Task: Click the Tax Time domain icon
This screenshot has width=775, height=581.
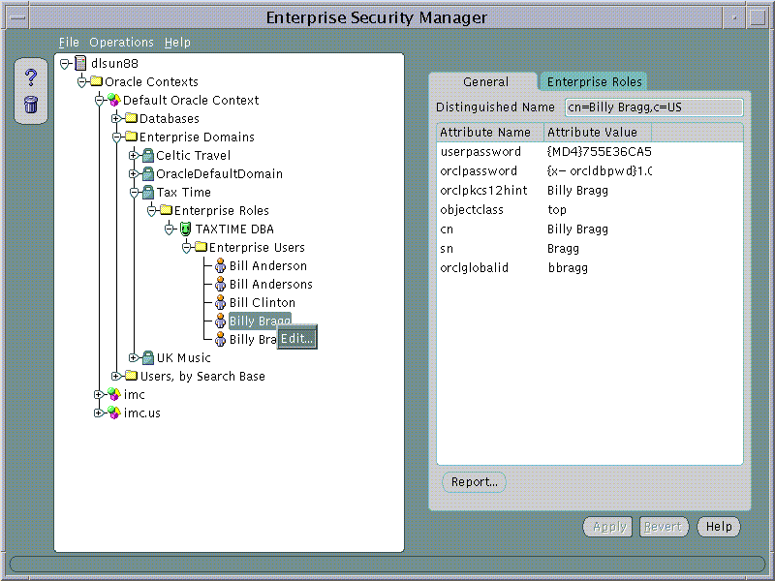Action: click(148, 192)
